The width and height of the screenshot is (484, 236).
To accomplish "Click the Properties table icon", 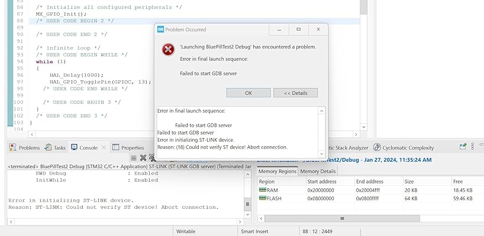I will pyautogui.click(x=115, y=147).
